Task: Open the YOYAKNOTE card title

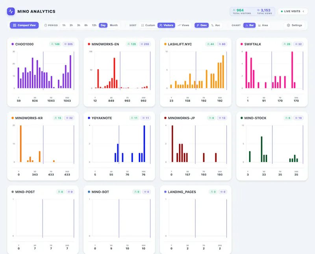Action: pyautogui.click(x=102, y=118)
